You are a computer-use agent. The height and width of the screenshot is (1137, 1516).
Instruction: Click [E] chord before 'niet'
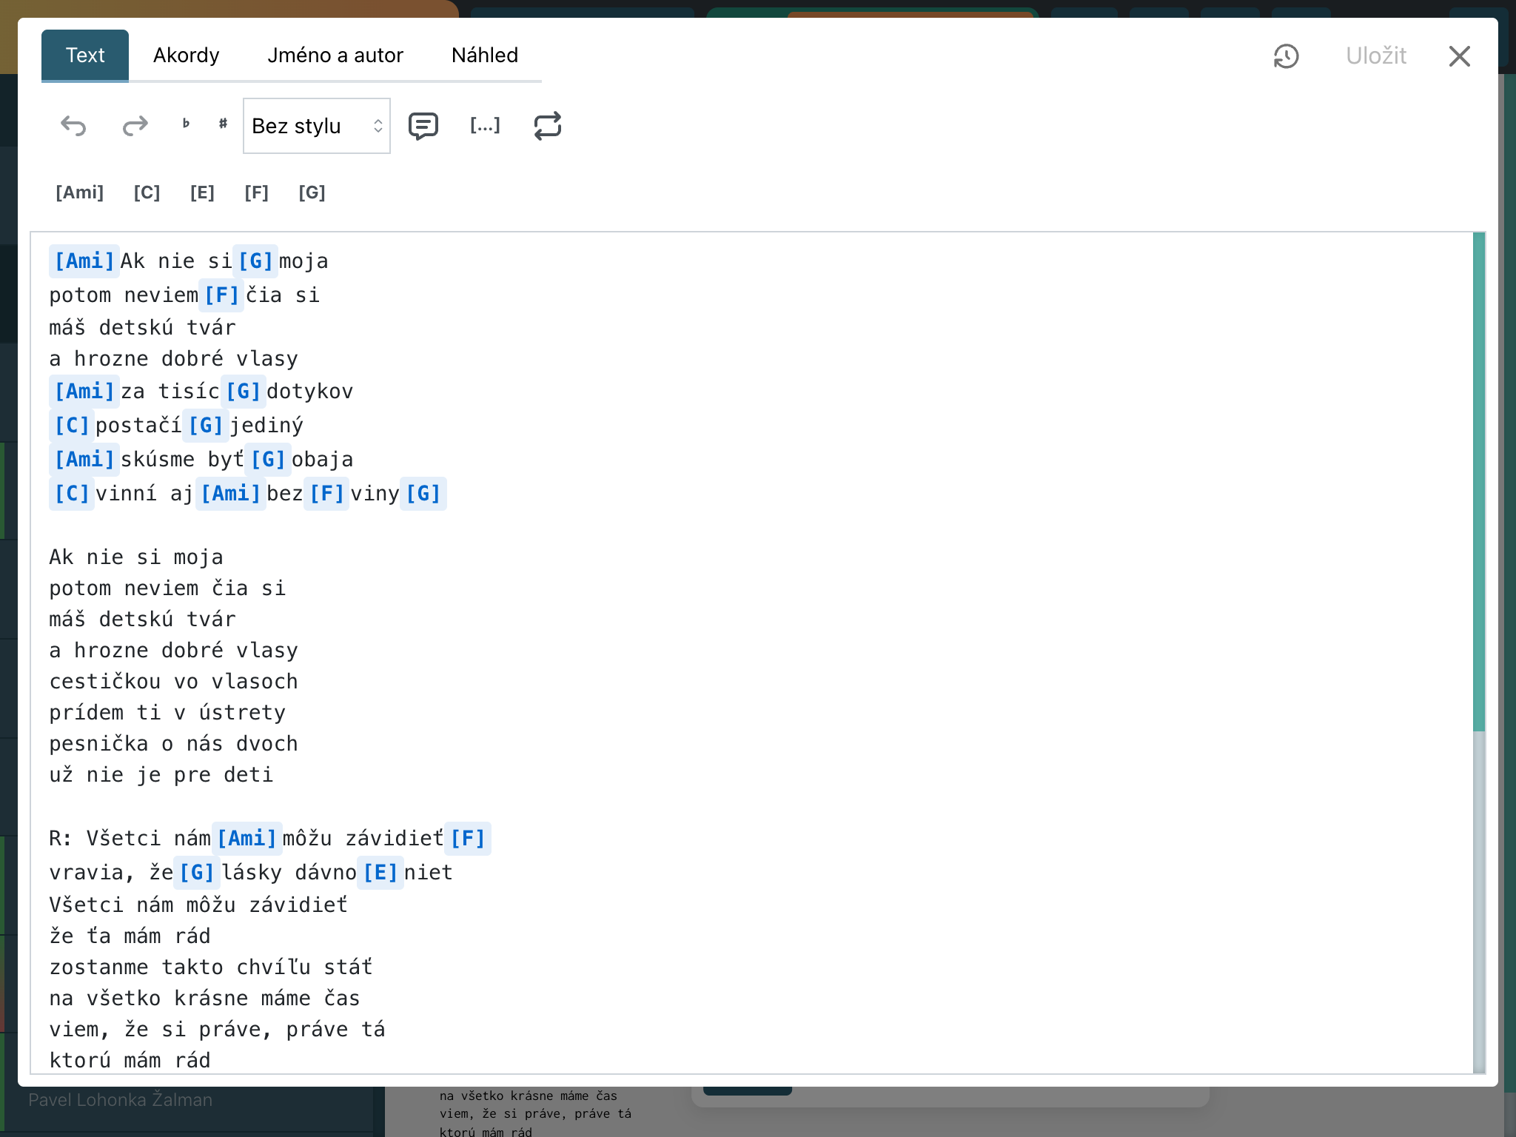pos(380,872)
